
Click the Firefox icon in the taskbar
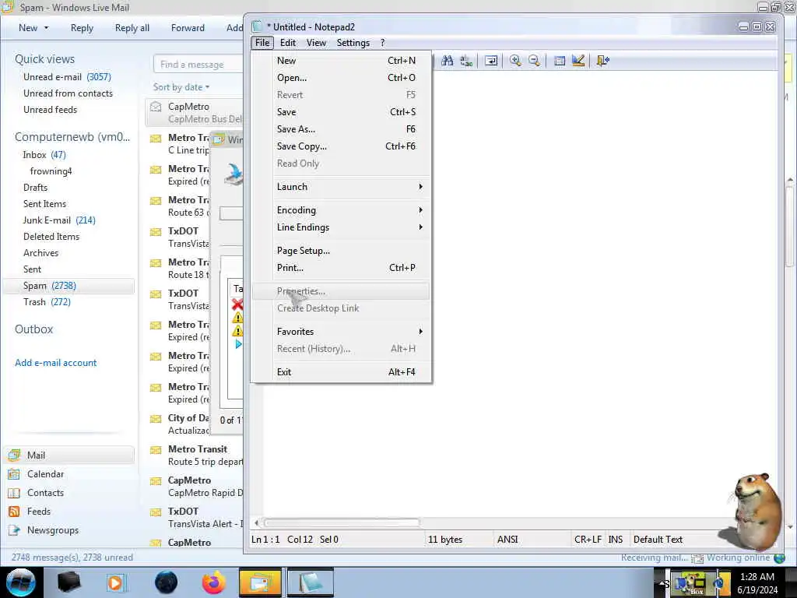[x=214, y=582]
